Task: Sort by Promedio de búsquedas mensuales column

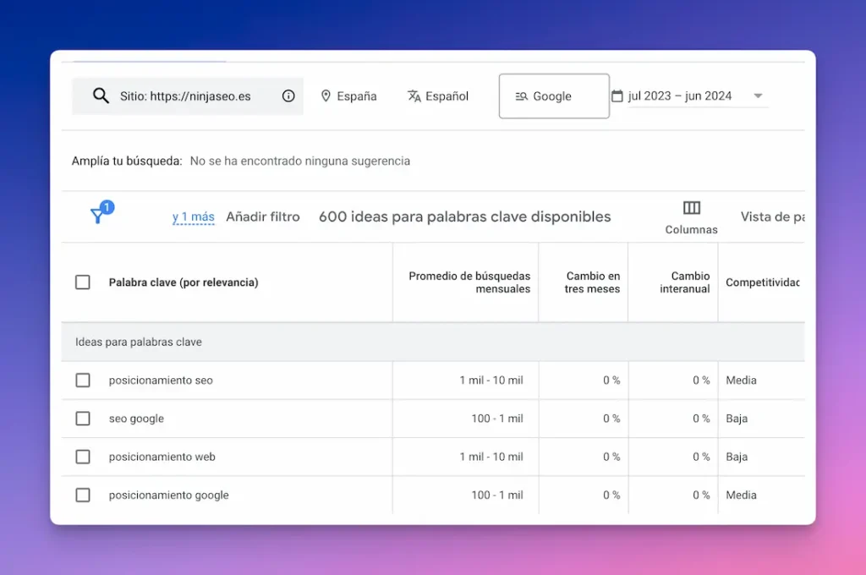Action: 469,282
